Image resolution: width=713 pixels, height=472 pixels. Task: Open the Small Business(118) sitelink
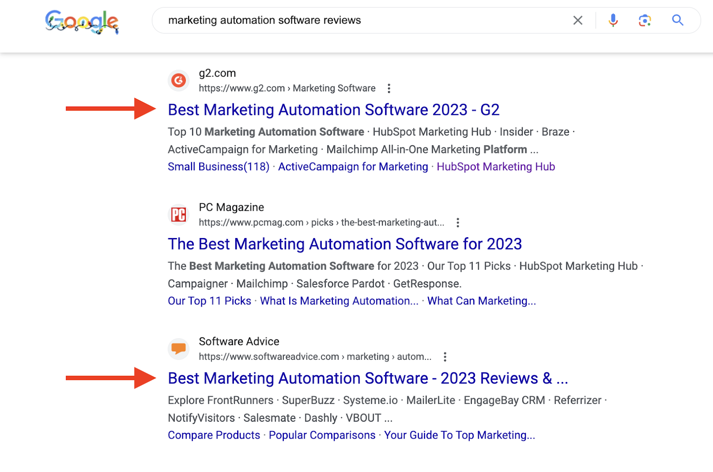click(219, 167)
